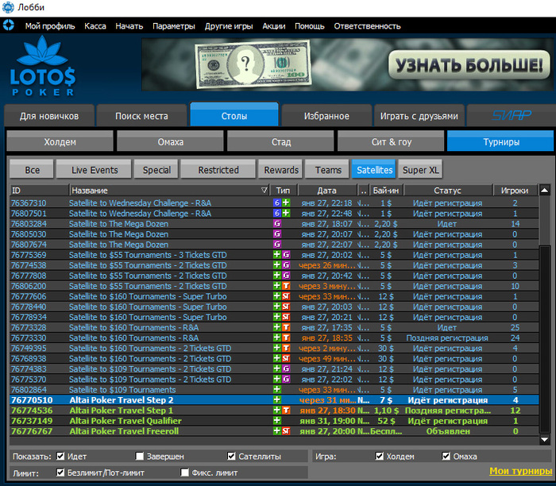Enable the Завершен filter checkbox
This screenshot has height=486, width=556.
point(140,456)
